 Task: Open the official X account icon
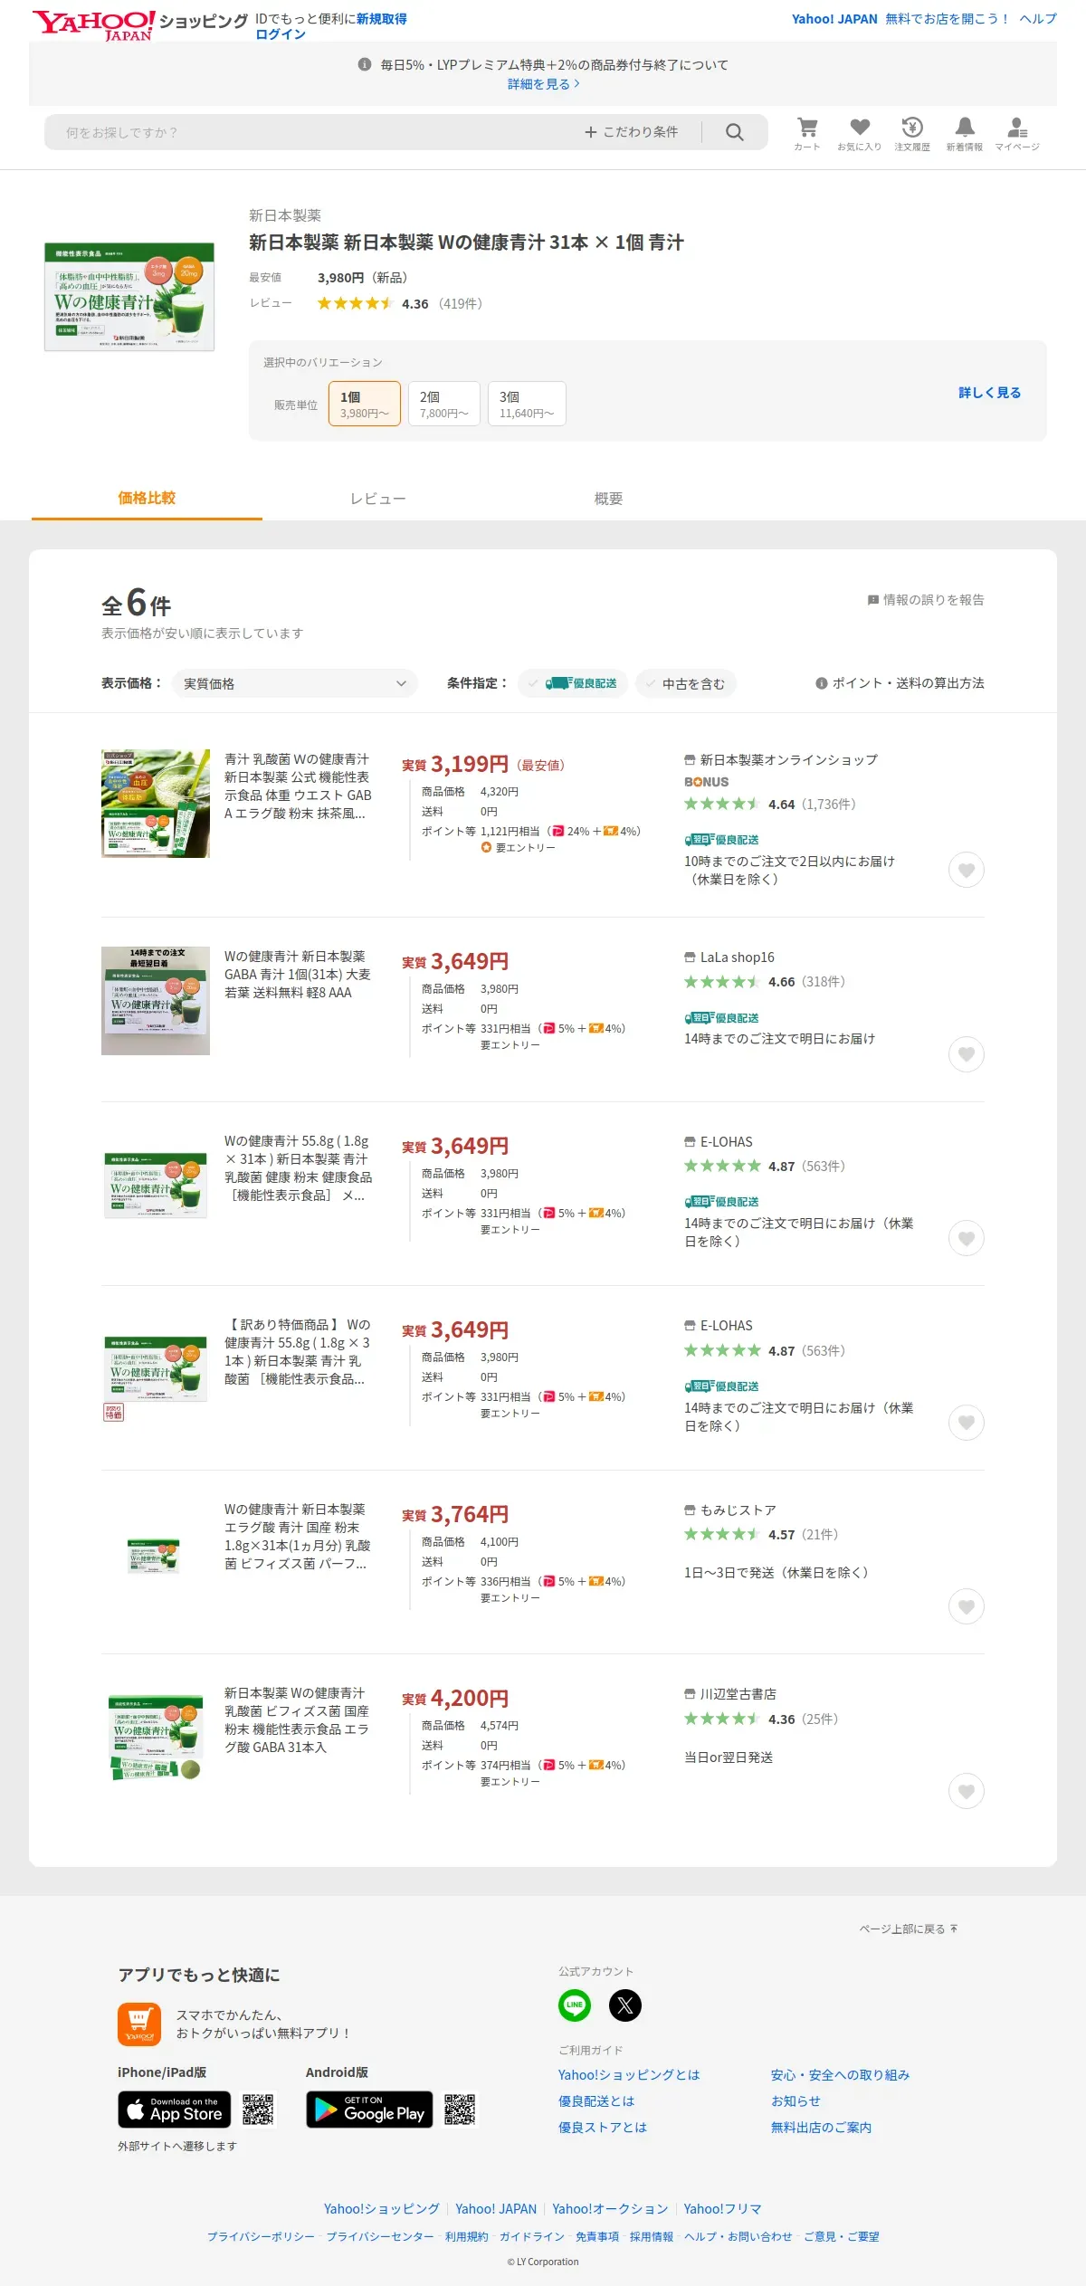point(625,2005)
